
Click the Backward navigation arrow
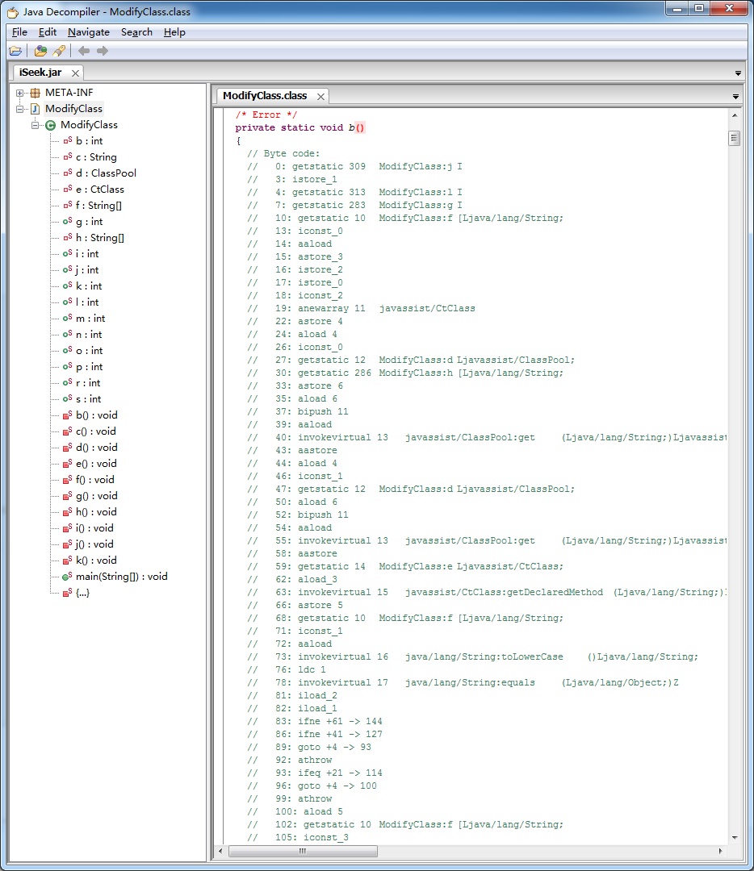[84, 51]
